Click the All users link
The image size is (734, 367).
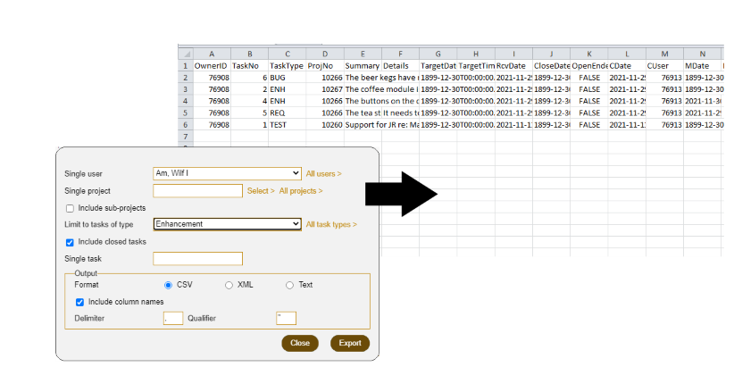[x=323, y=173]
